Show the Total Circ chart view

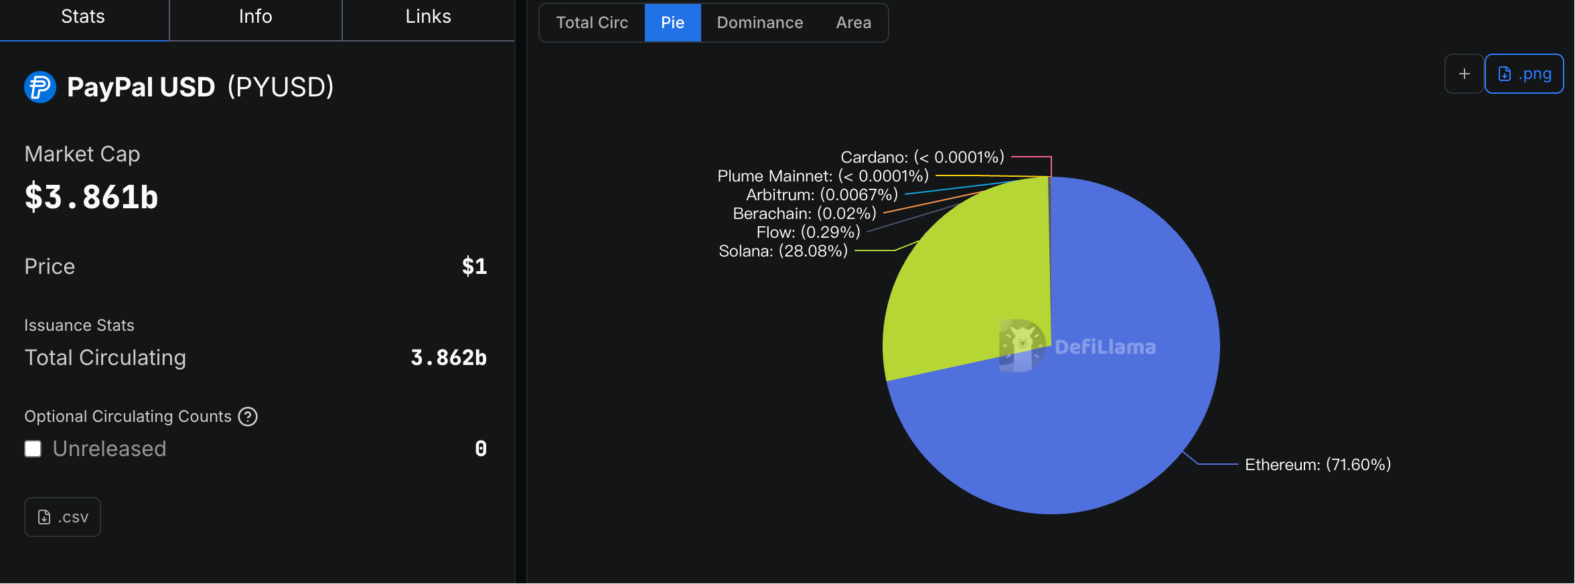[x=592, y=23]
